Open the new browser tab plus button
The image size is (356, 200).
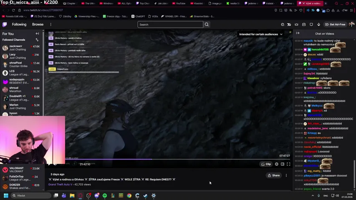326,3
